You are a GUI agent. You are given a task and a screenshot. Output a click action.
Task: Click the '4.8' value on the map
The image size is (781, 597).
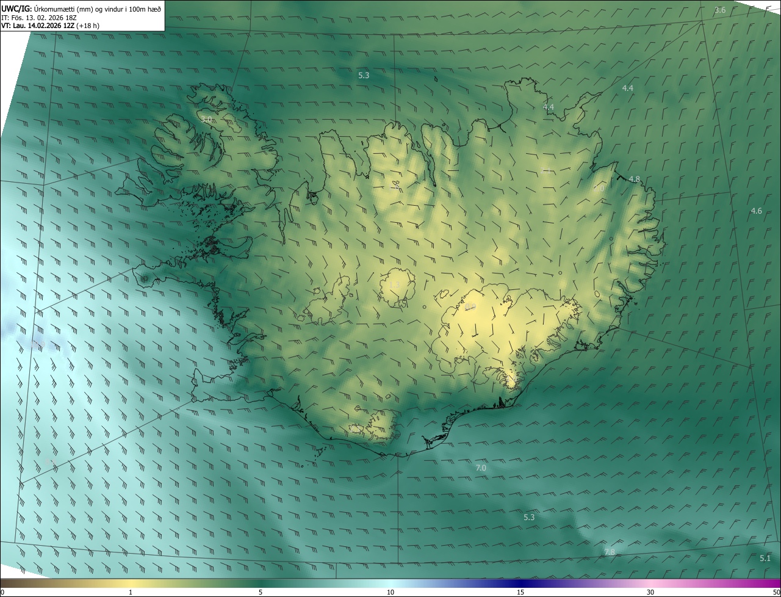(635, 179)
